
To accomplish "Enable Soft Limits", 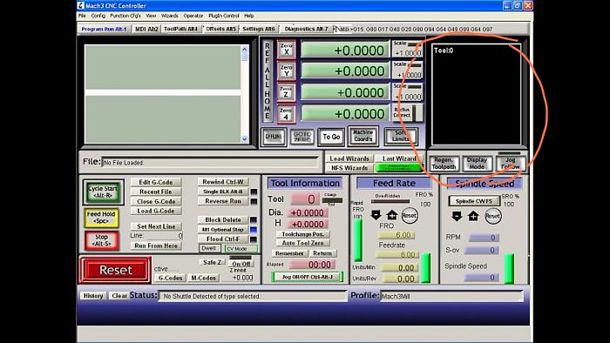I will pyautogui.click(x=400, y=136).
